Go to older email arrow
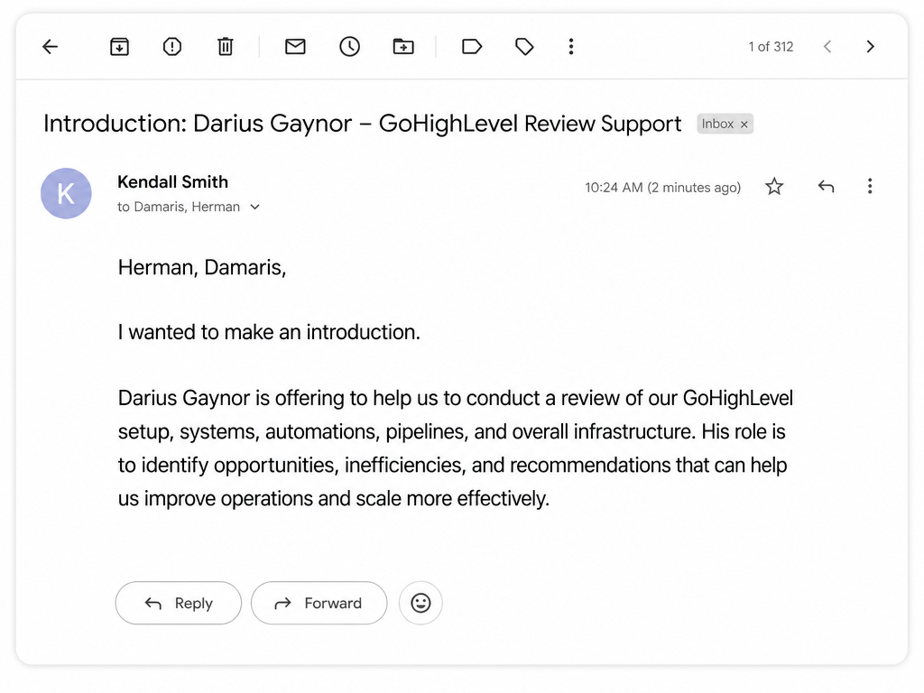The image size is (924, 693). click(871, 47)
